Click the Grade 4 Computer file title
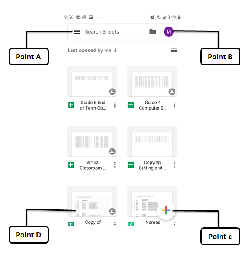This screenshot has width=247, height=254. [x=153, y=105]
